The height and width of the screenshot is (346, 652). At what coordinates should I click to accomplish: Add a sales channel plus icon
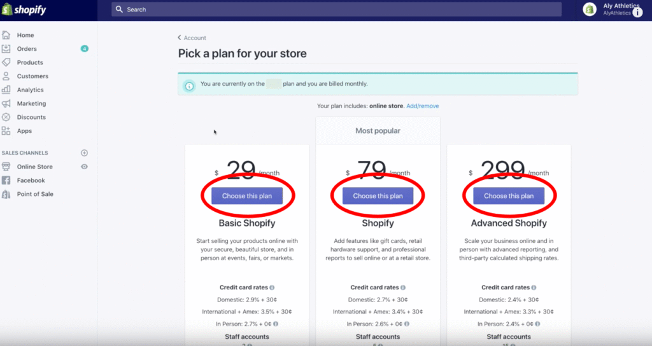pos(85,153)
